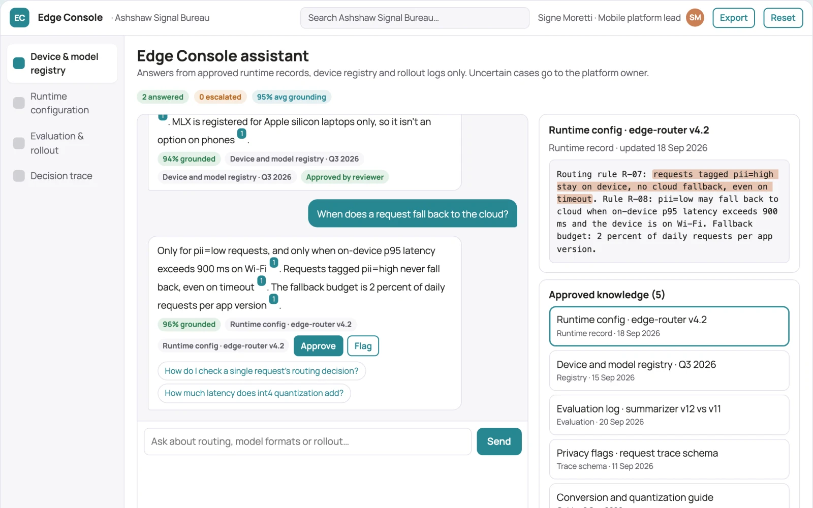
Task: Open Decision trace section
Action: tap(62, 176)
